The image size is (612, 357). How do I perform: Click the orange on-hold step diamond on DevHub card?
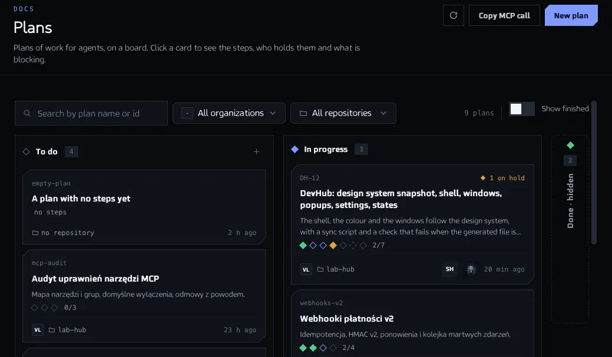(x=333, y=245)
